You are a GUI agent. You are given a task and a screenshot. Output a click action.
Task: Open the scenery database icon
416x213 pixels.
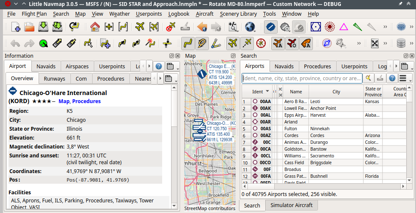(x=401, y=43)
